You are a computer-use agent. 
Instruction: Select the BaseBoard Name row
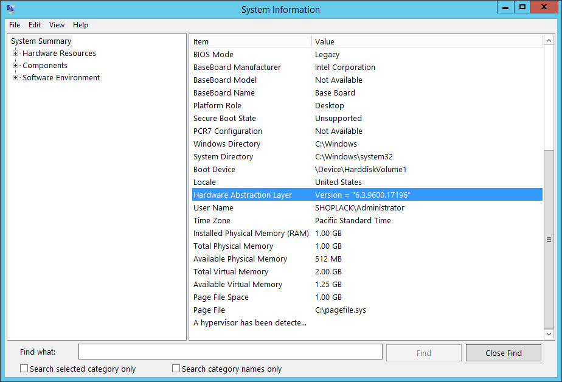click(367, 93)
